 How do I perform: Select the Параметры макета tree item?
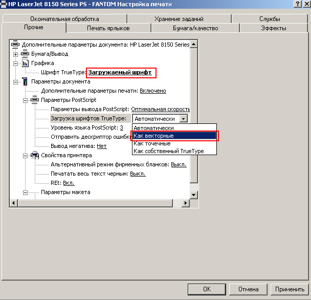(x=65, y=192)
